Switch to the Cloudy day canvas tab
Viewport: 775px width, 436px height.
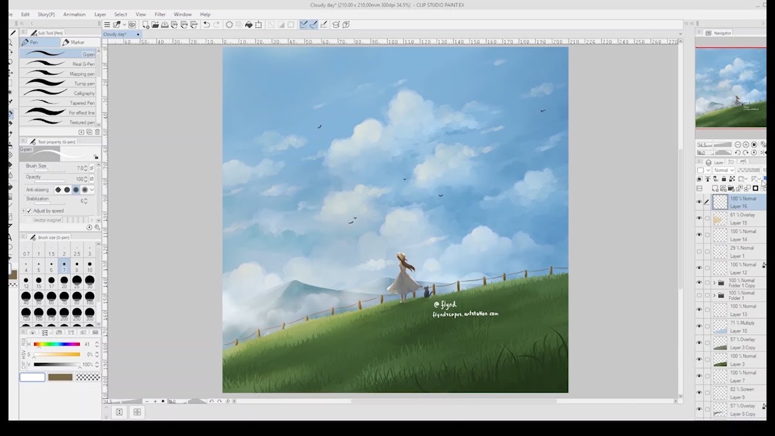pyautogui.click(x=121, y=34)
